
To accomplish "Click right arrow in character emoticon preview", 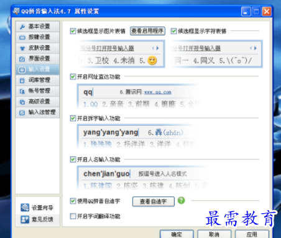I will 256,48.
